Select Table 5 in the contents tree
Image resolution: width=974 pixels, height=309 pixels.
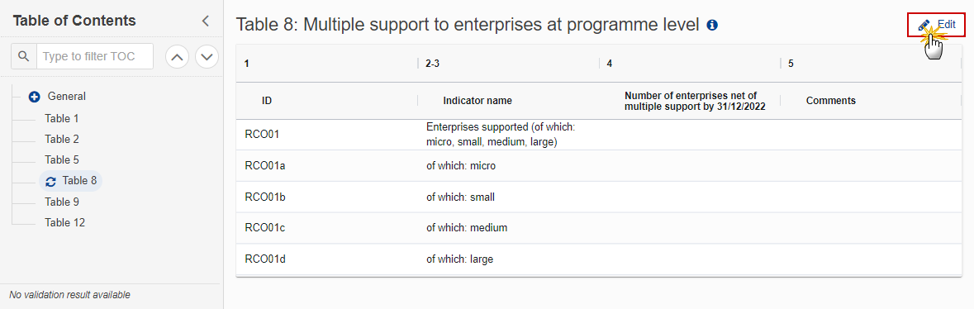[x=61, y=159]
